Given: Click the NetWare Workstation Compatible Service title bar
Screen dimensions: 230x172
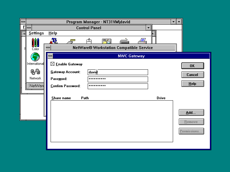Looking at the screenshot, I should (x=113, y=48).
